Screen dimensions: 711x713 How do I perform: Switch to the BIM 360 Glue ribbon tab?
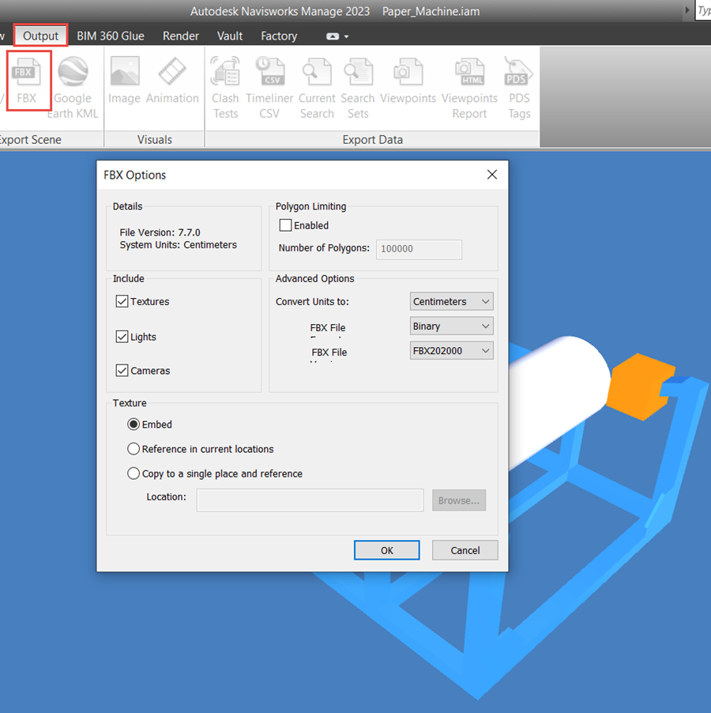(111, 36)
